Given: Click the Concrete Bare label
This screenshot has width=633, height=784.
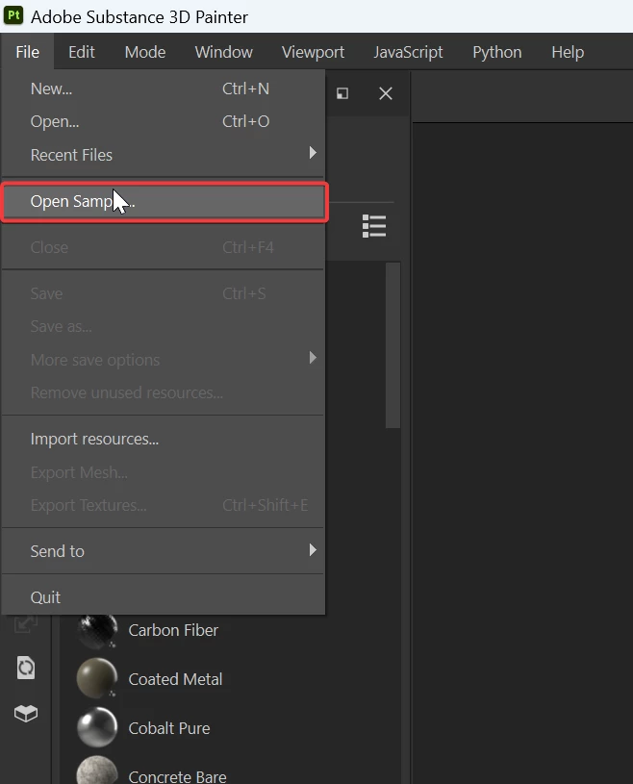Looking at the screenshot, I should (x=178, y=776).
